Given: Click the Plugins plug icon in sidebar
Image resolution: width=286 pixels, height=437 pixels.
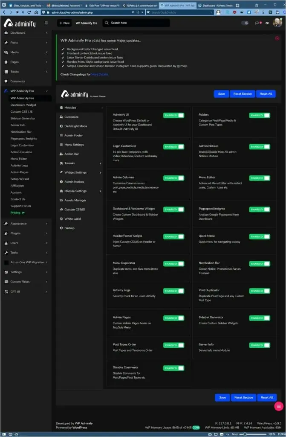Looking at the screenshot, I should [x=6, y=233].
